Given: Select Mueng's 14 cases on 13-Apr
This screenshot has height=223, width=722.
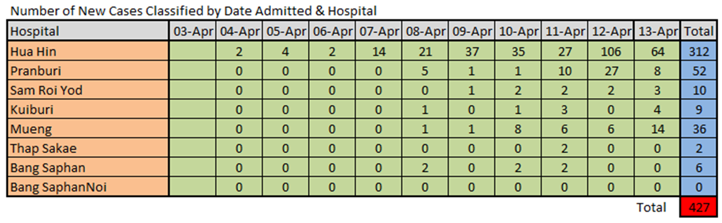Looking at the screenshot, I should 656,129.
